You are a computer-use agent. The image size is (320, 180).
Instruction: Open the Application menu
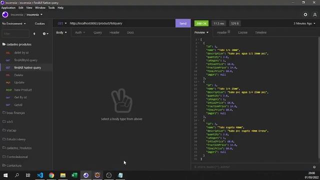pyautogui.click(x=8, y=8)
